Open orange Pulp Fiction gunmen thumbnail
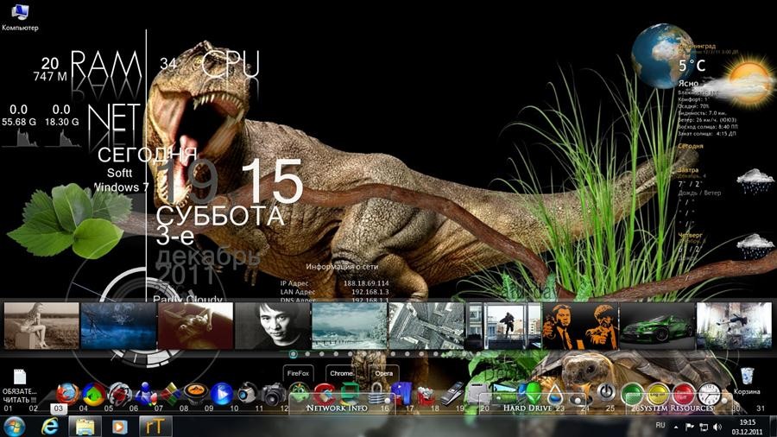The height and width of the screenshot is (437, 777). 580,326
